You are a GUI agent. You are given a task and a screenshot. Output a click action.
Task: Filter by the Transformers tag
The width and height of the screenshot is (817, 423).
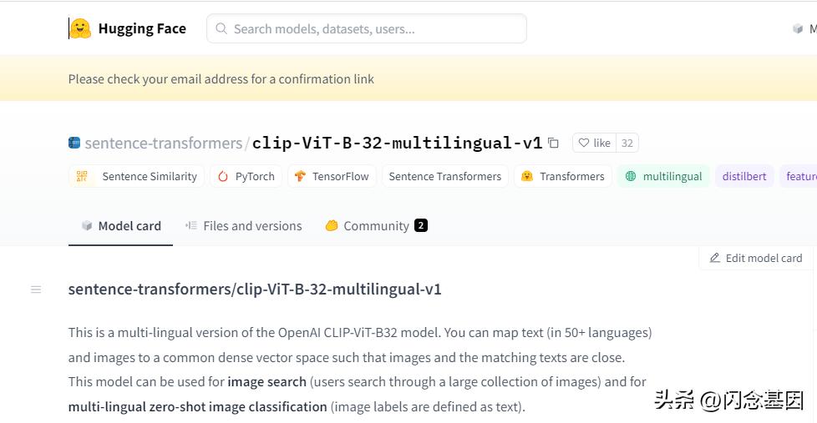pos(563,176)
